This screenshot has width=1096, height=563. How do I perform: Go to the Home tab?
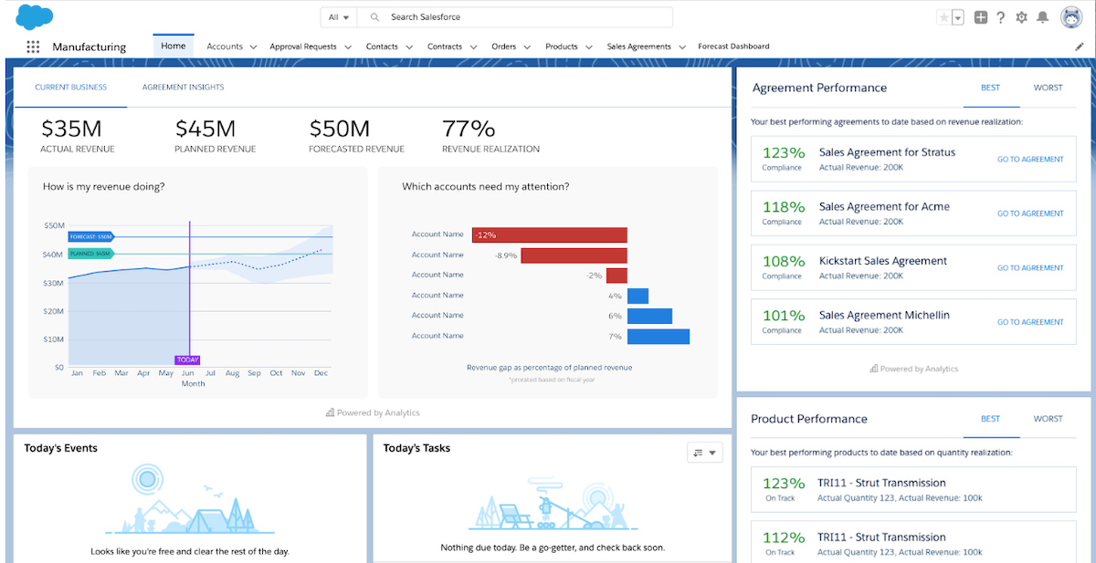(173, 46)
